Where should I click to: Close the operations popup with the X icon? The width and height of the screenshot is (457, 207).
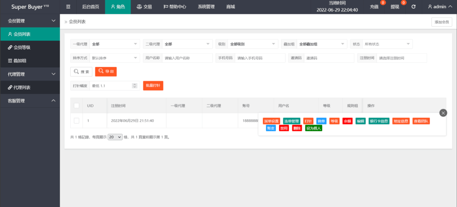coord(443,113)
